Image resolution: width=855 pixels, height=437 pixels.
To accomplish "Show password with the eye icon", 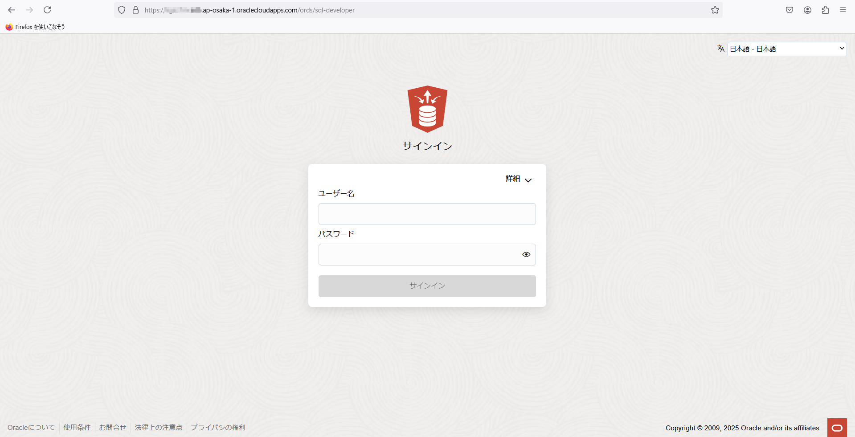I will [526, 254].
